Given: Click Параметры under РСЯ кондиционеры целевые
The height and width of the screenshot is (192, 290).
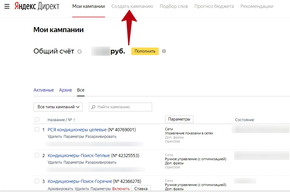Looking at the screenshot, I should pos(74,137).
